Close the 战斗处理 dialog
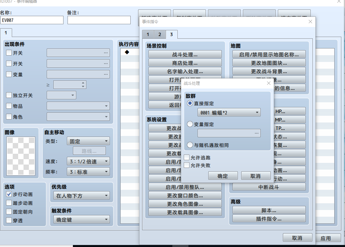Viewport: 345px width, 247px height. tap(268, 83)
